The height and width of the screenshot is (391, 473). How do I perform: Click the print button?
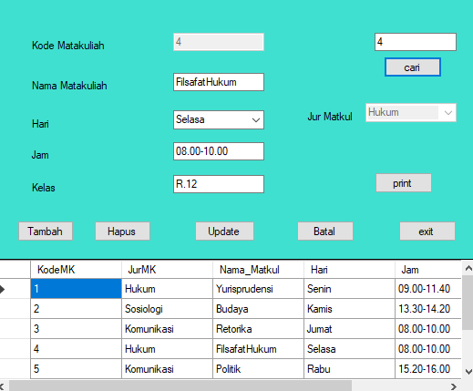tap(404, 183)
